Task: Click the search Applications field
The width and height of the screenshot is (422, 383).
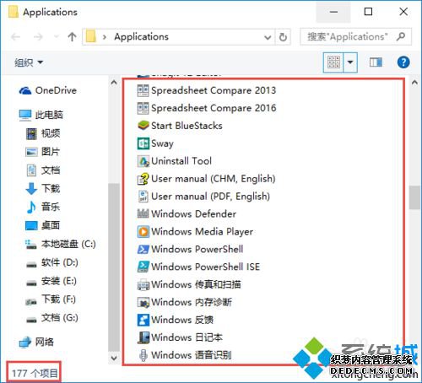Action: click(355, 36)
